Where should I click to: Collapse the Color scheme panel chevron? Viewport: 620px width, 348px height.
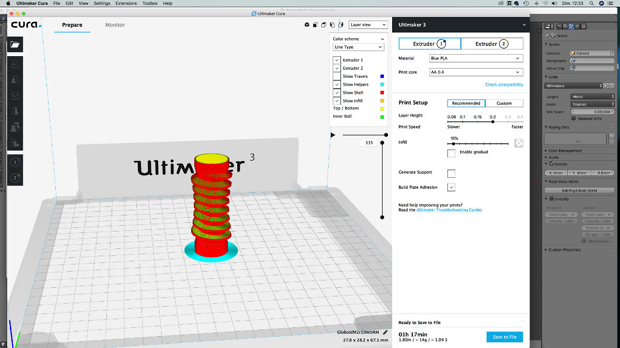[x=382, y=39]
